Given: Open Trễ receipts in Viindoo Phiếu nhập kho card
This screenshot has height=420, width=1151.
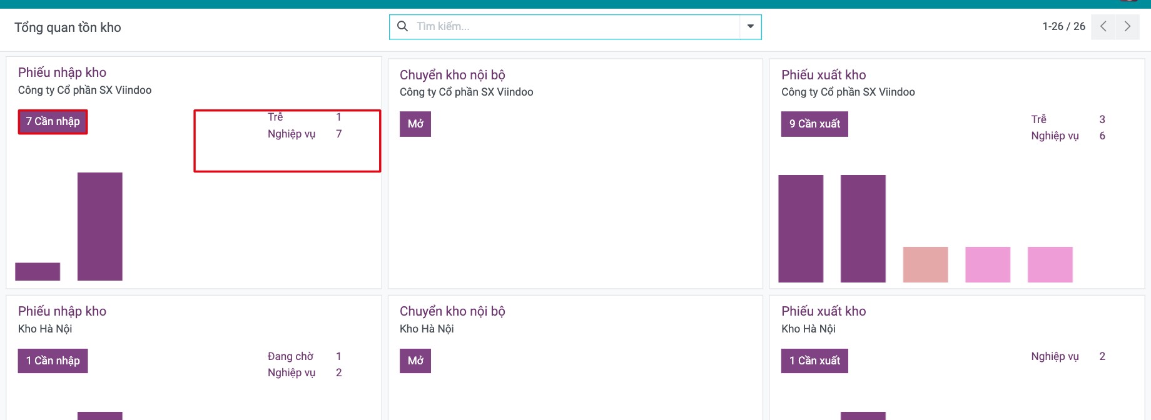Looking at the screenshot, I should [275, 117].
